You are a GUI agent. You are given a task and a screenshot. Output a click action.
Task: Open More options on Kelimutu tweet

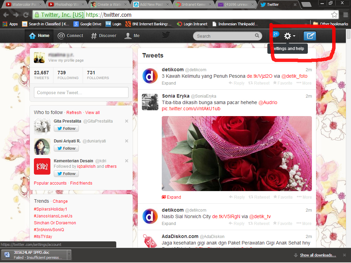(304, 83)
